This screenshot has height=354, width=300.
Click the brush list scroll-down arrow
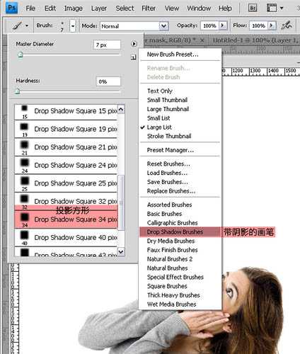tap(121, 251)
